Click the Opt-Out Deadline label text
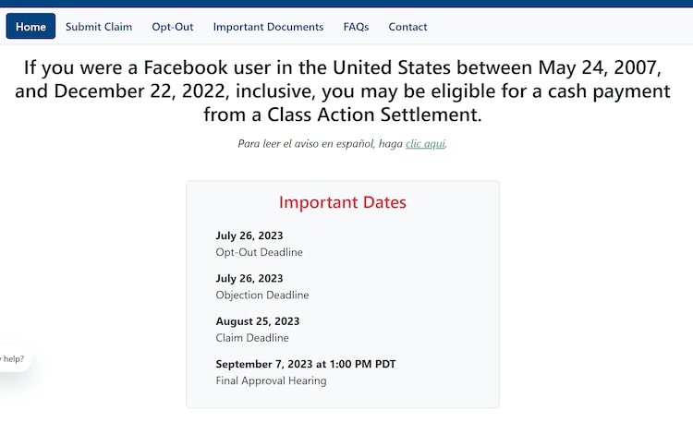This screenshot has height=422, width=693. click(259, 252)
